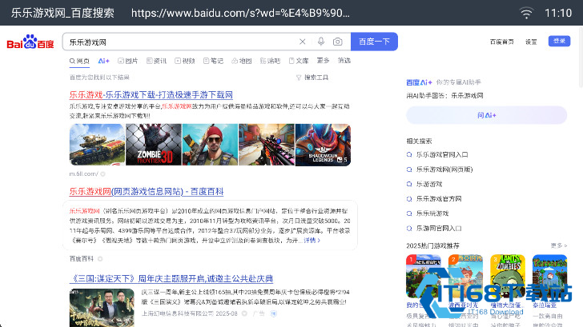Open the 资讯 tab

(156, 61)
